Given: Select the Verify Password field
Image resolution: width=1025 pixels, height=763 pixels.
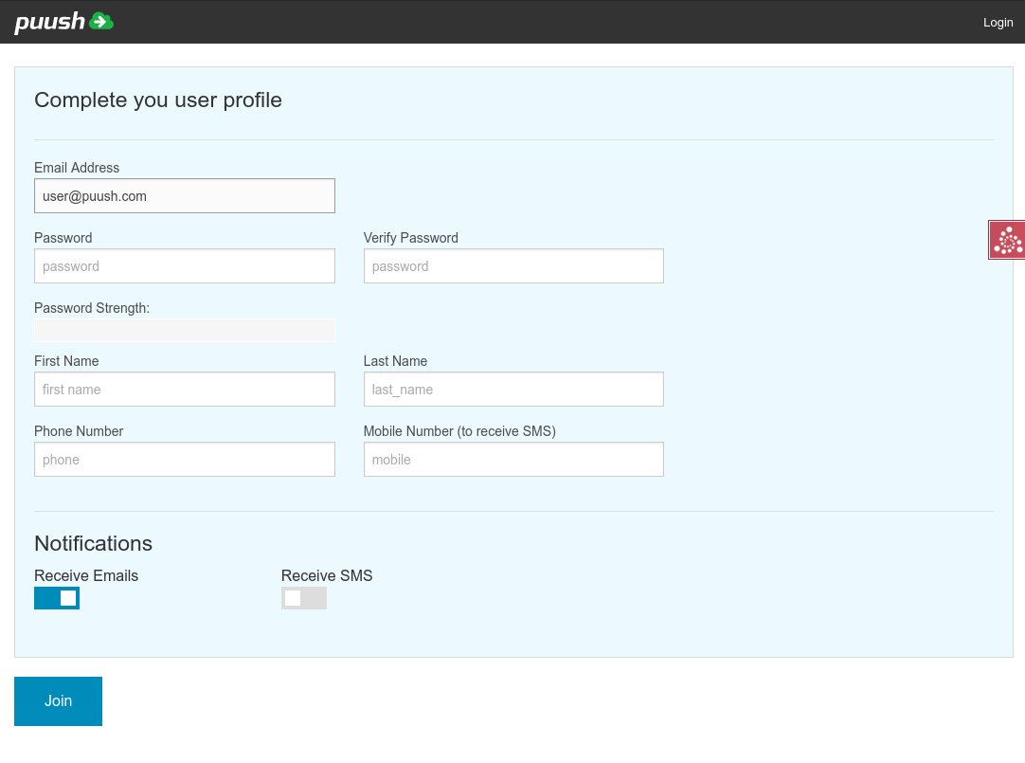Looking at the screenshot, I should click(x=512, y=266).
